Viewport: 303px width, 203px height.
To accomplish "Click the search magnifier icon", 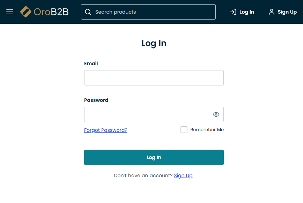I will [88, 12].
